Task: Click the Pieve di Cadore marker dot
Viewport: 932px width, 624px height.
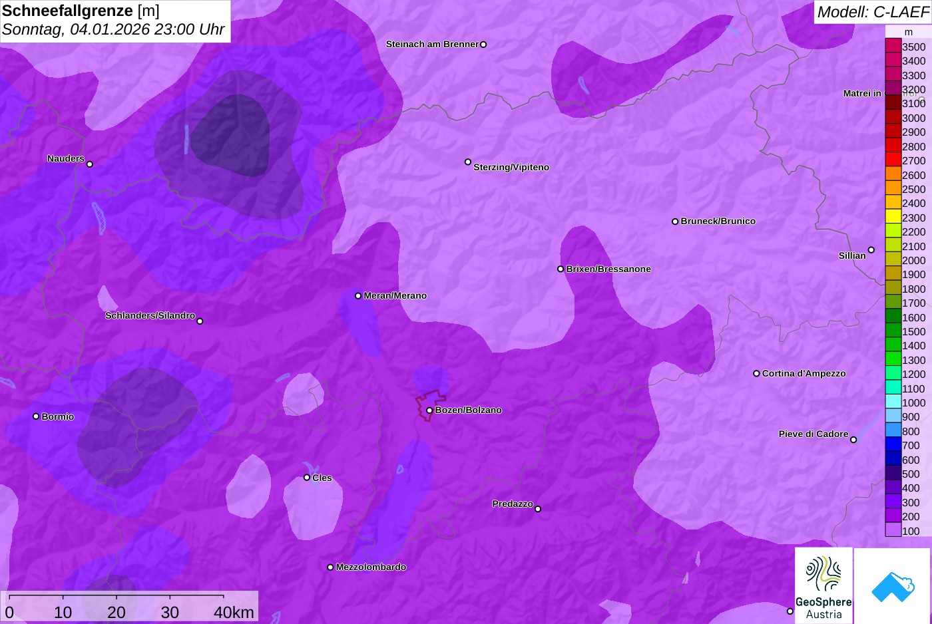Action: (853, 440)
